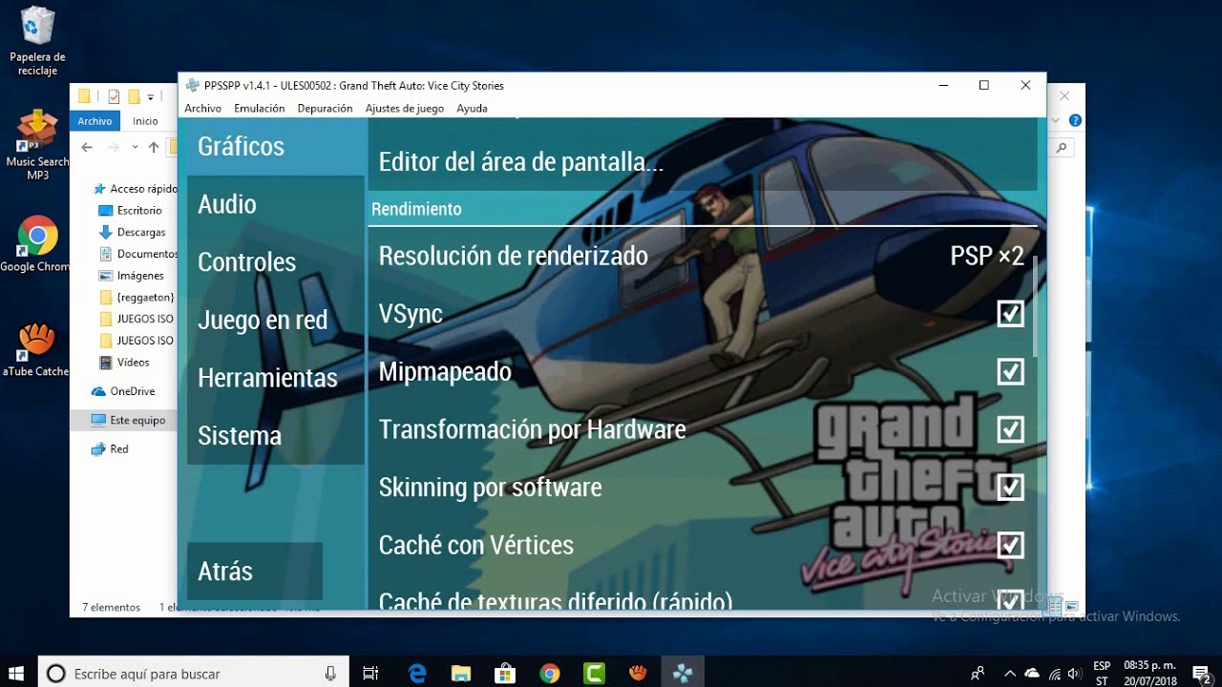Open the quick access toolbar dropdown arrow
This screenshot has width=1222, height=687.
click(151, 96)
